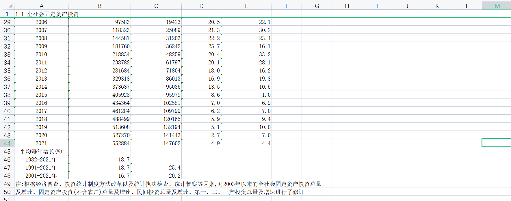Select column B header
The height and width of the screenshot is (201, 511).
click(x=100, y=6)
